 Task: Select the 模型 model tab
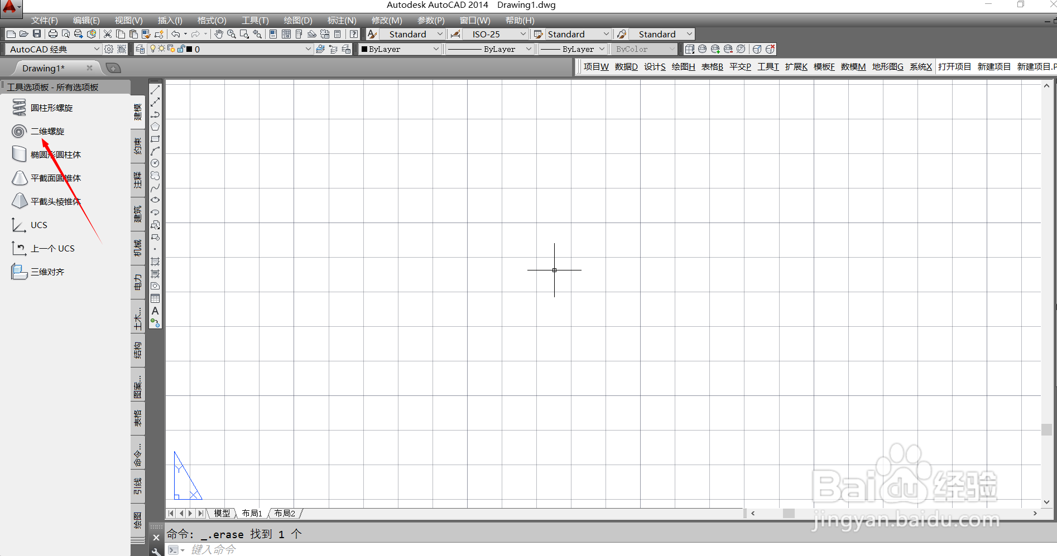(x=222, y=513)
